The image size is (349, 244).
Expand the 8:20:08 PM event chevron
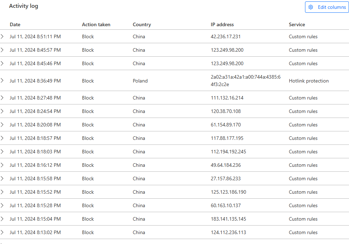(2, 125)
